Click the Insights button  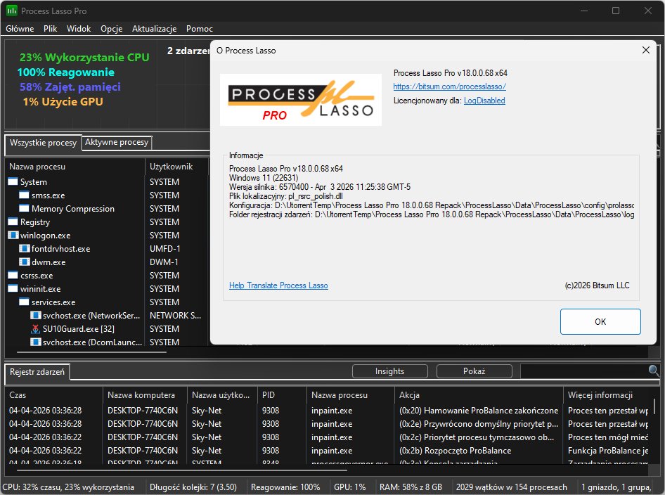(389, 371)
